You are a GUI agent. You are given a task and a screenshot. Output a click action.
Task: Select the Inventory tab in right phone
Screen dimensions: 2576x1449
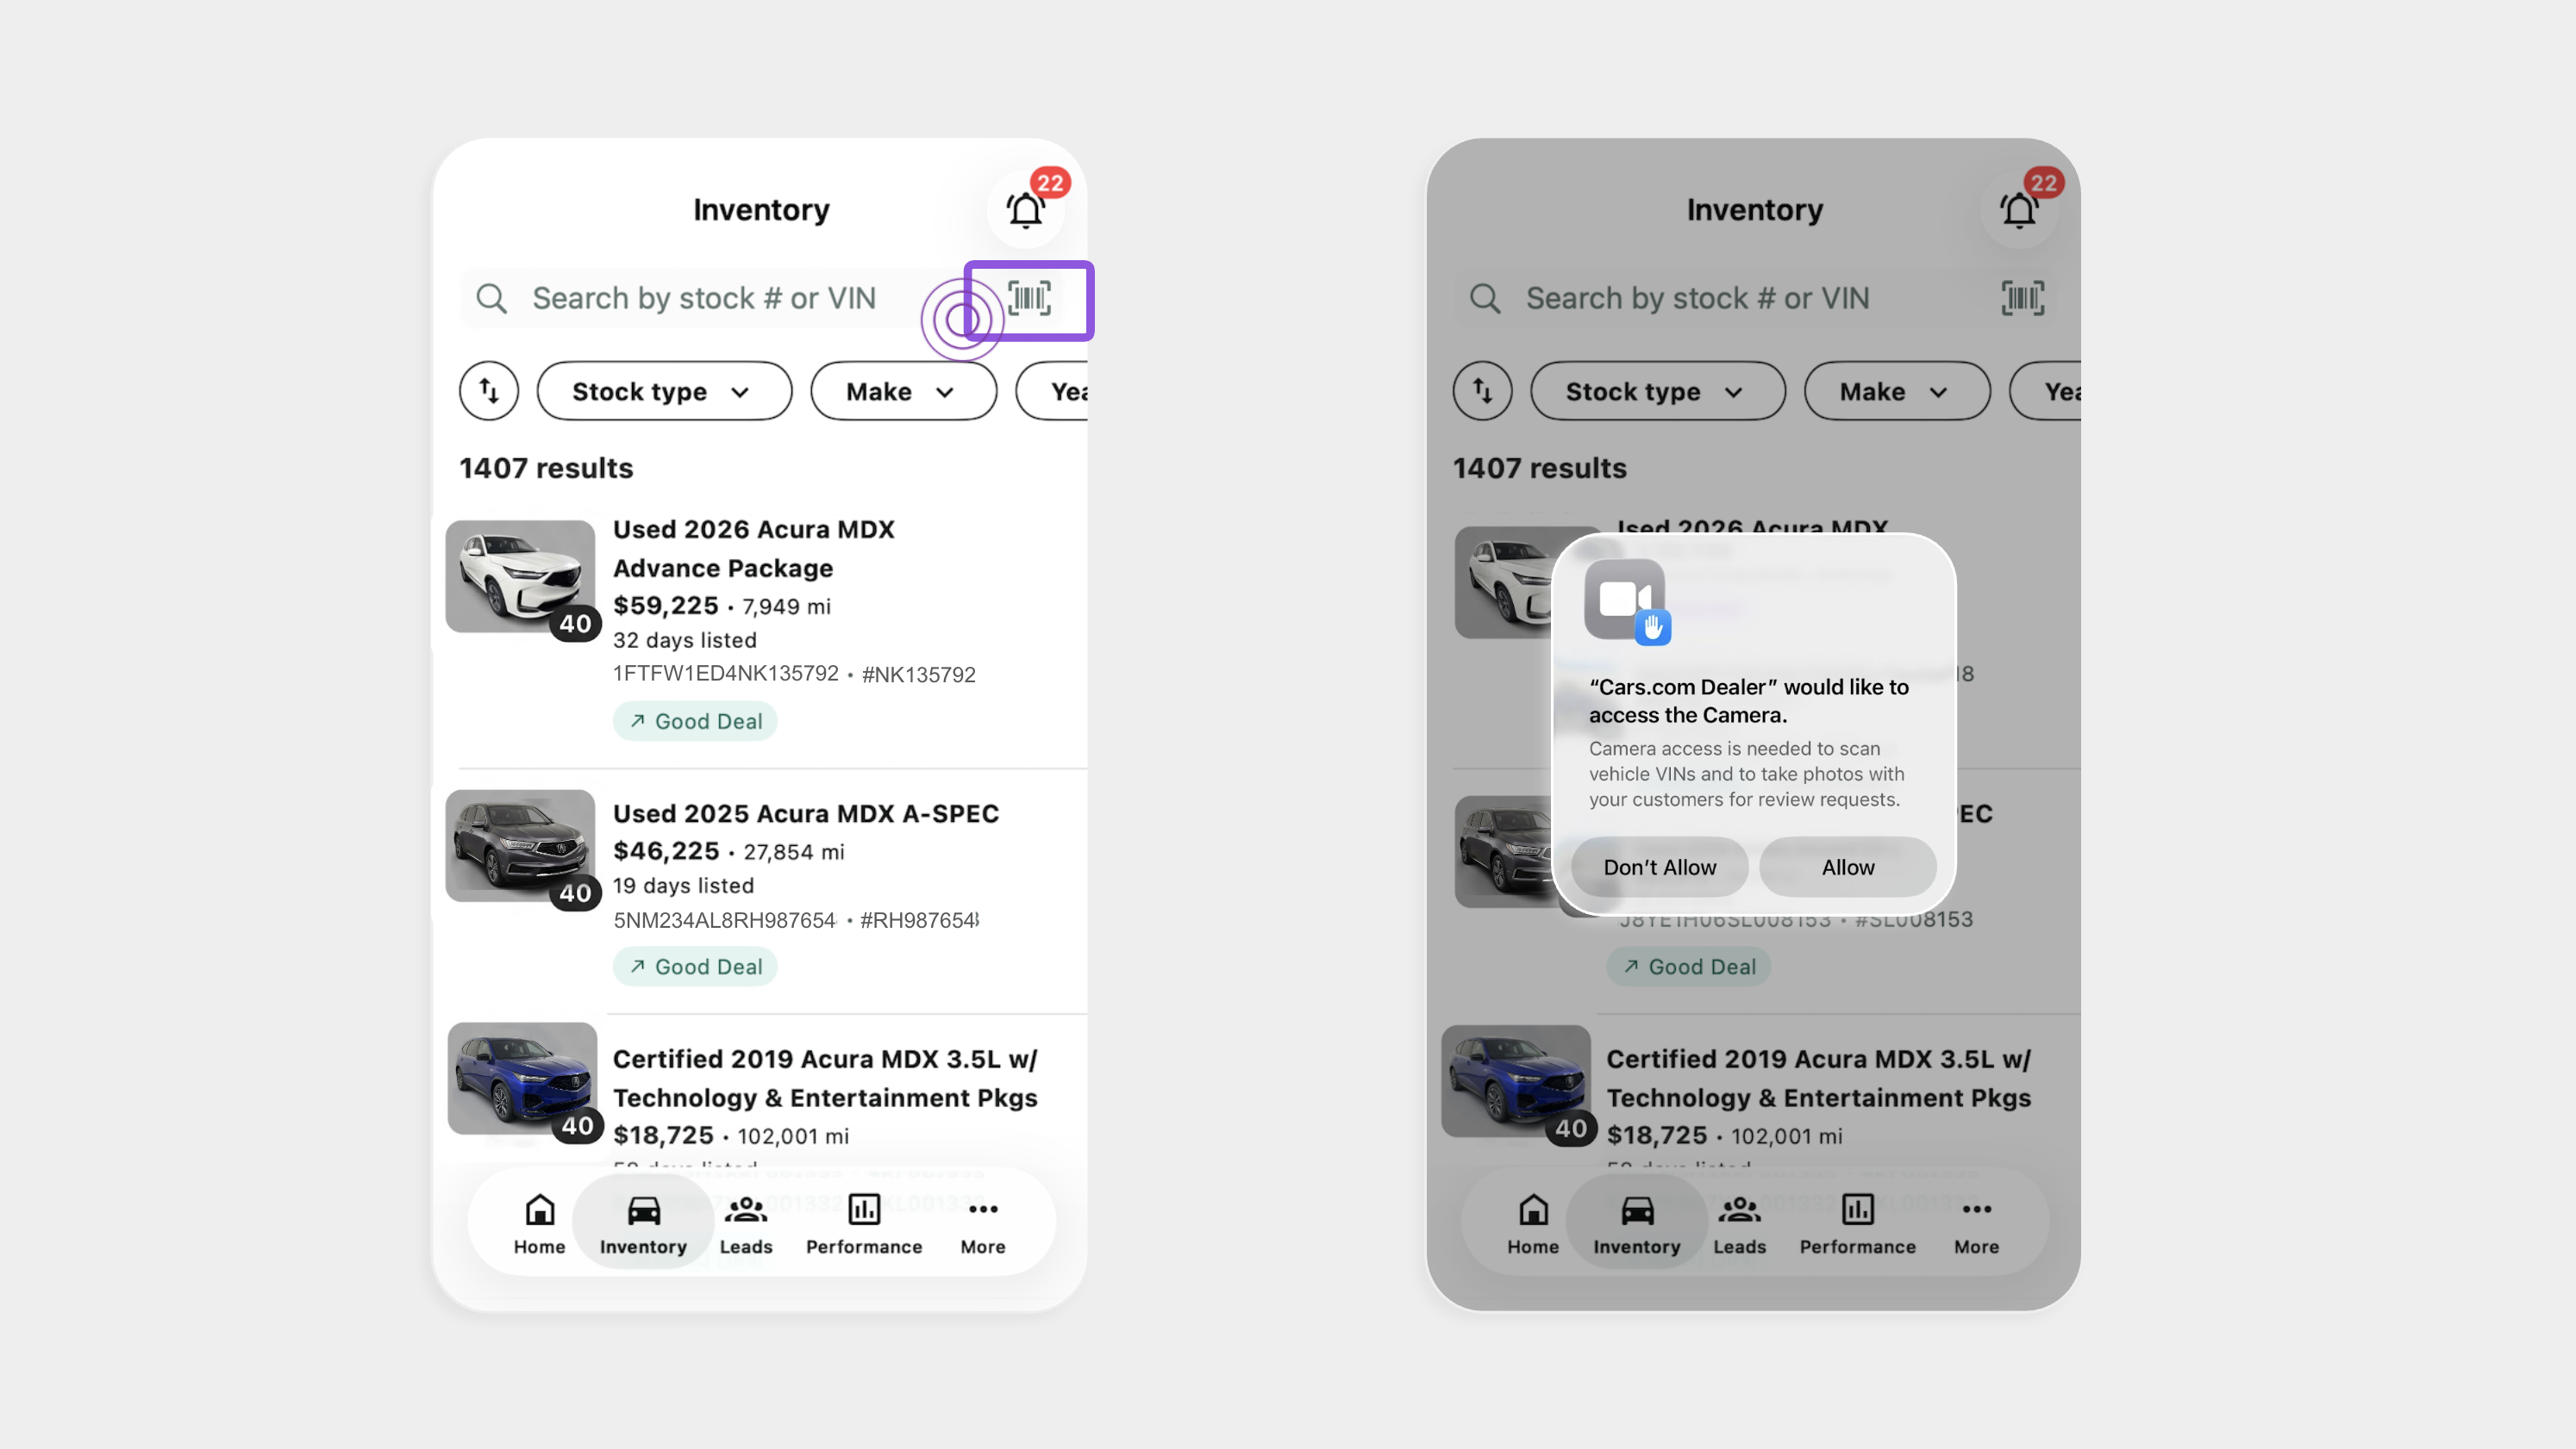1637,1224
